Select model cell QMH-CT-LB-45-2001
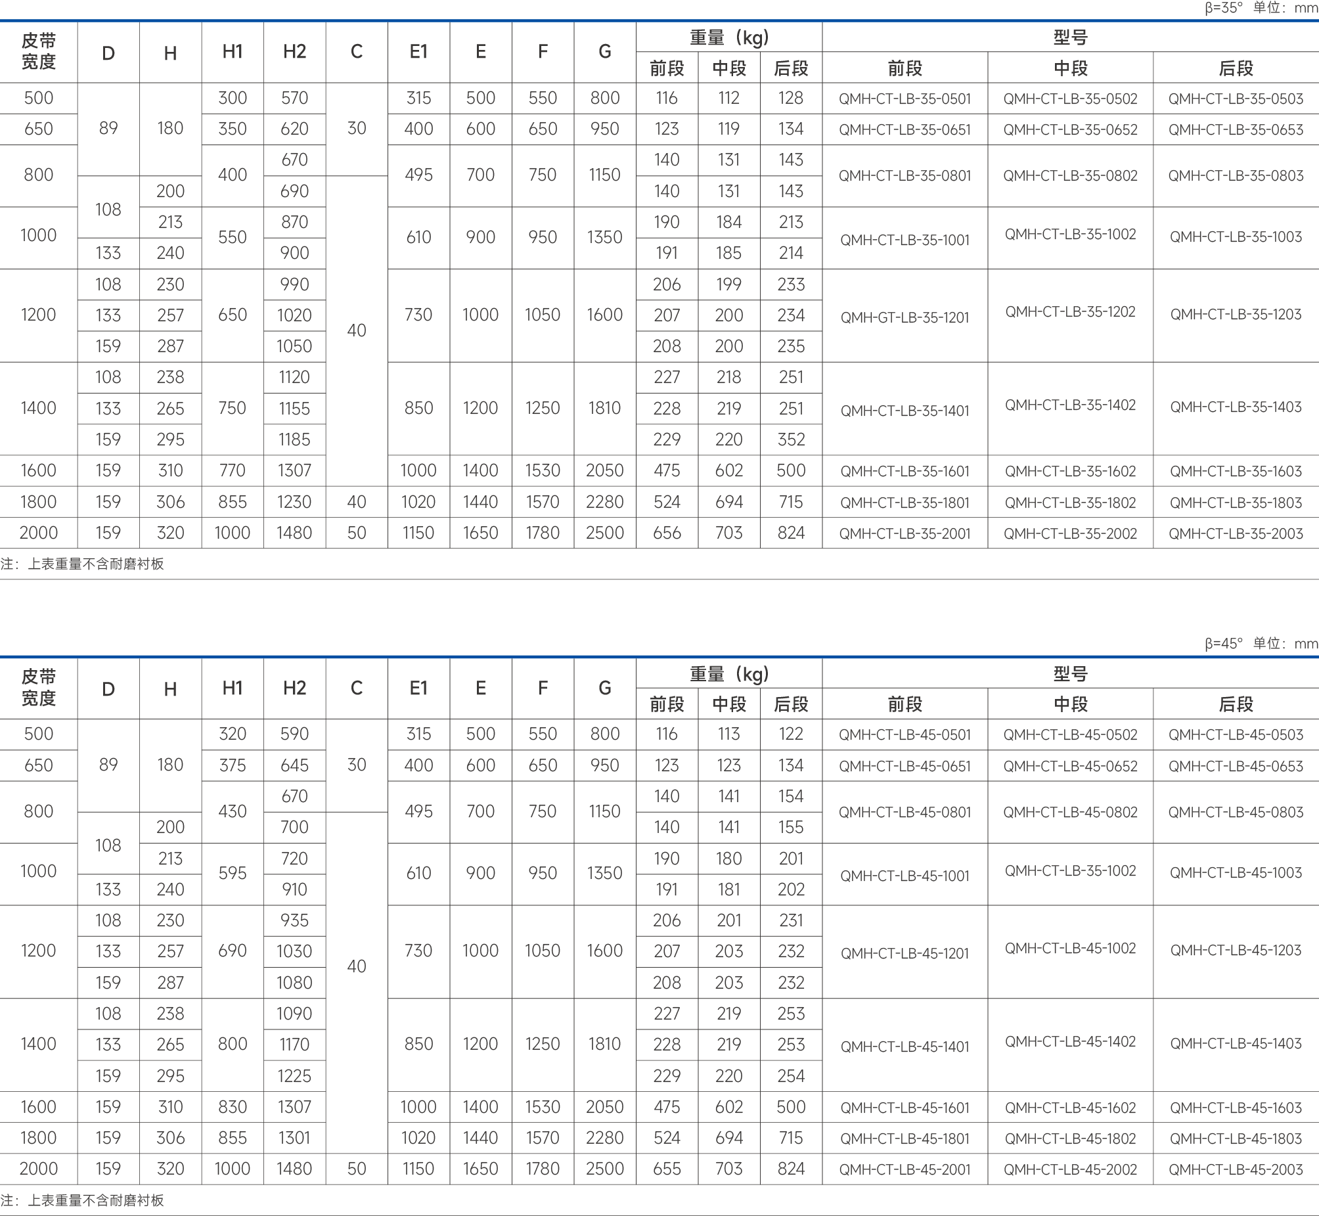Image resolution: width=1319 pixels, height=1216 pixels. click(905, 1169)
